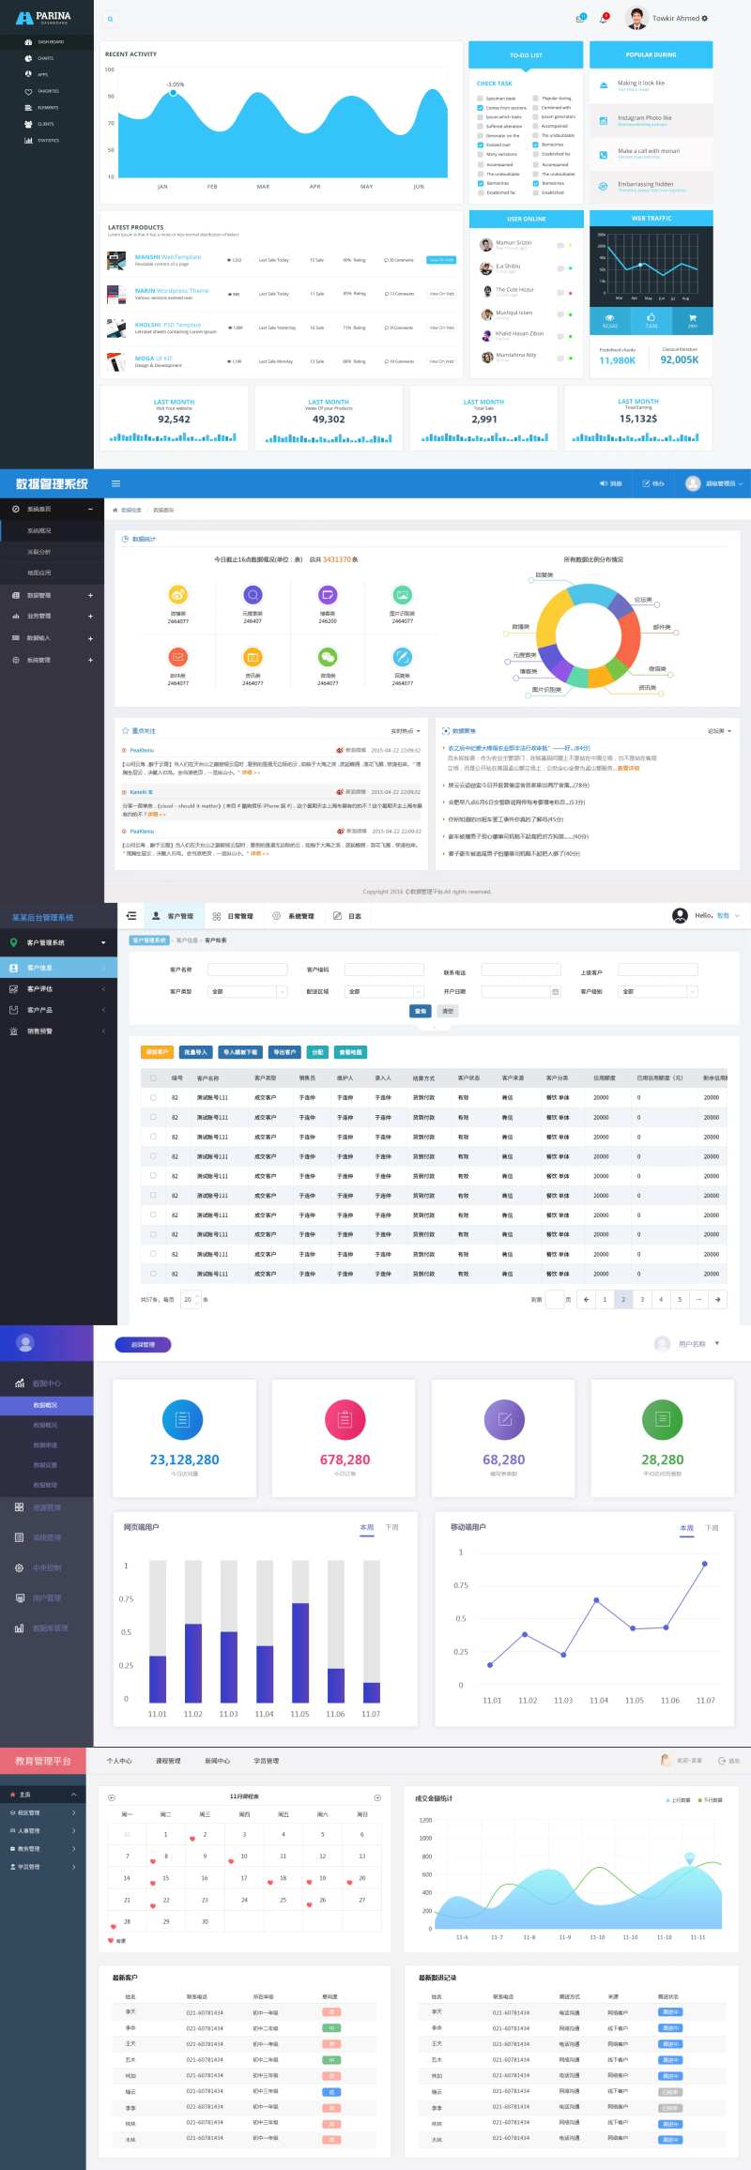Click the Weibo icon in 数据统计 panel
This screenshot has width=751, height=2170.
click(x=178, y=594)
